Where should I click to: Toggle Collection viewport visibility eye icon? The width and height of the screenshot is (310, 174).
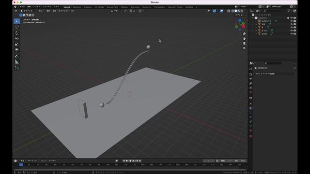pyautogui.click(x=292, y=18)
